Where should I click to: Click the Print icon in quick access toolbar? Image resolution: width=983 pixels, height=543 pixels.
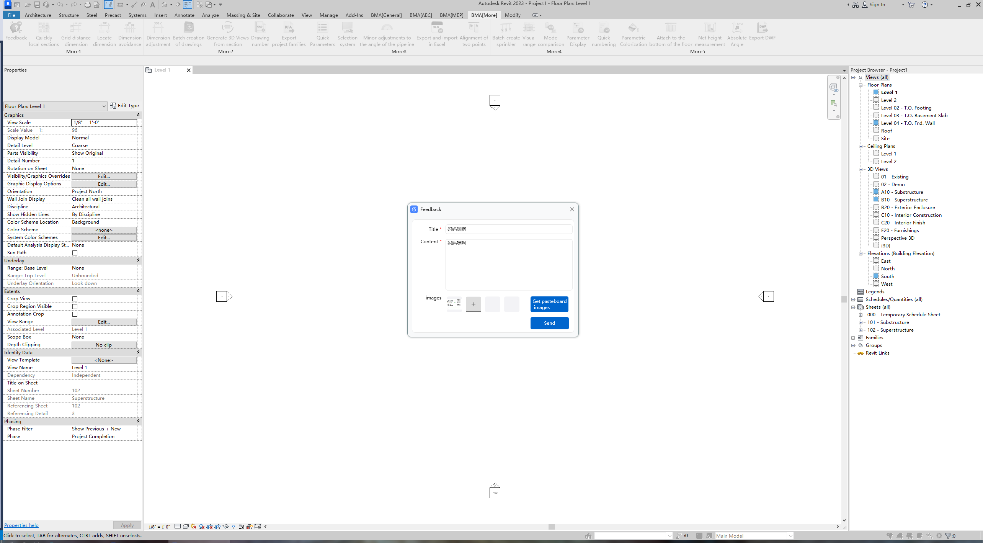pos(87,5)
